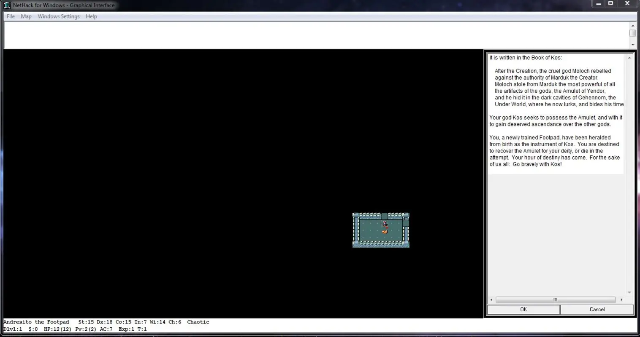This screenshot has height=337, width=640.
Task: Open the Windows Settings menu
Action: tap(58, 16)
